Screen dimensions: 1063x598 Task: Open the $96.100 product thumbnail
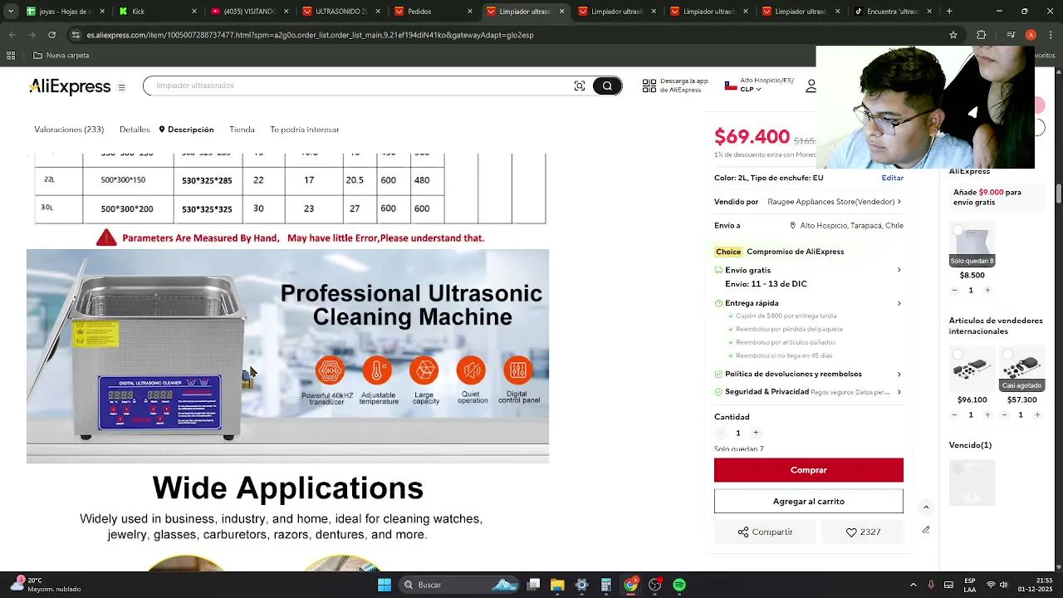pos(972,369)
